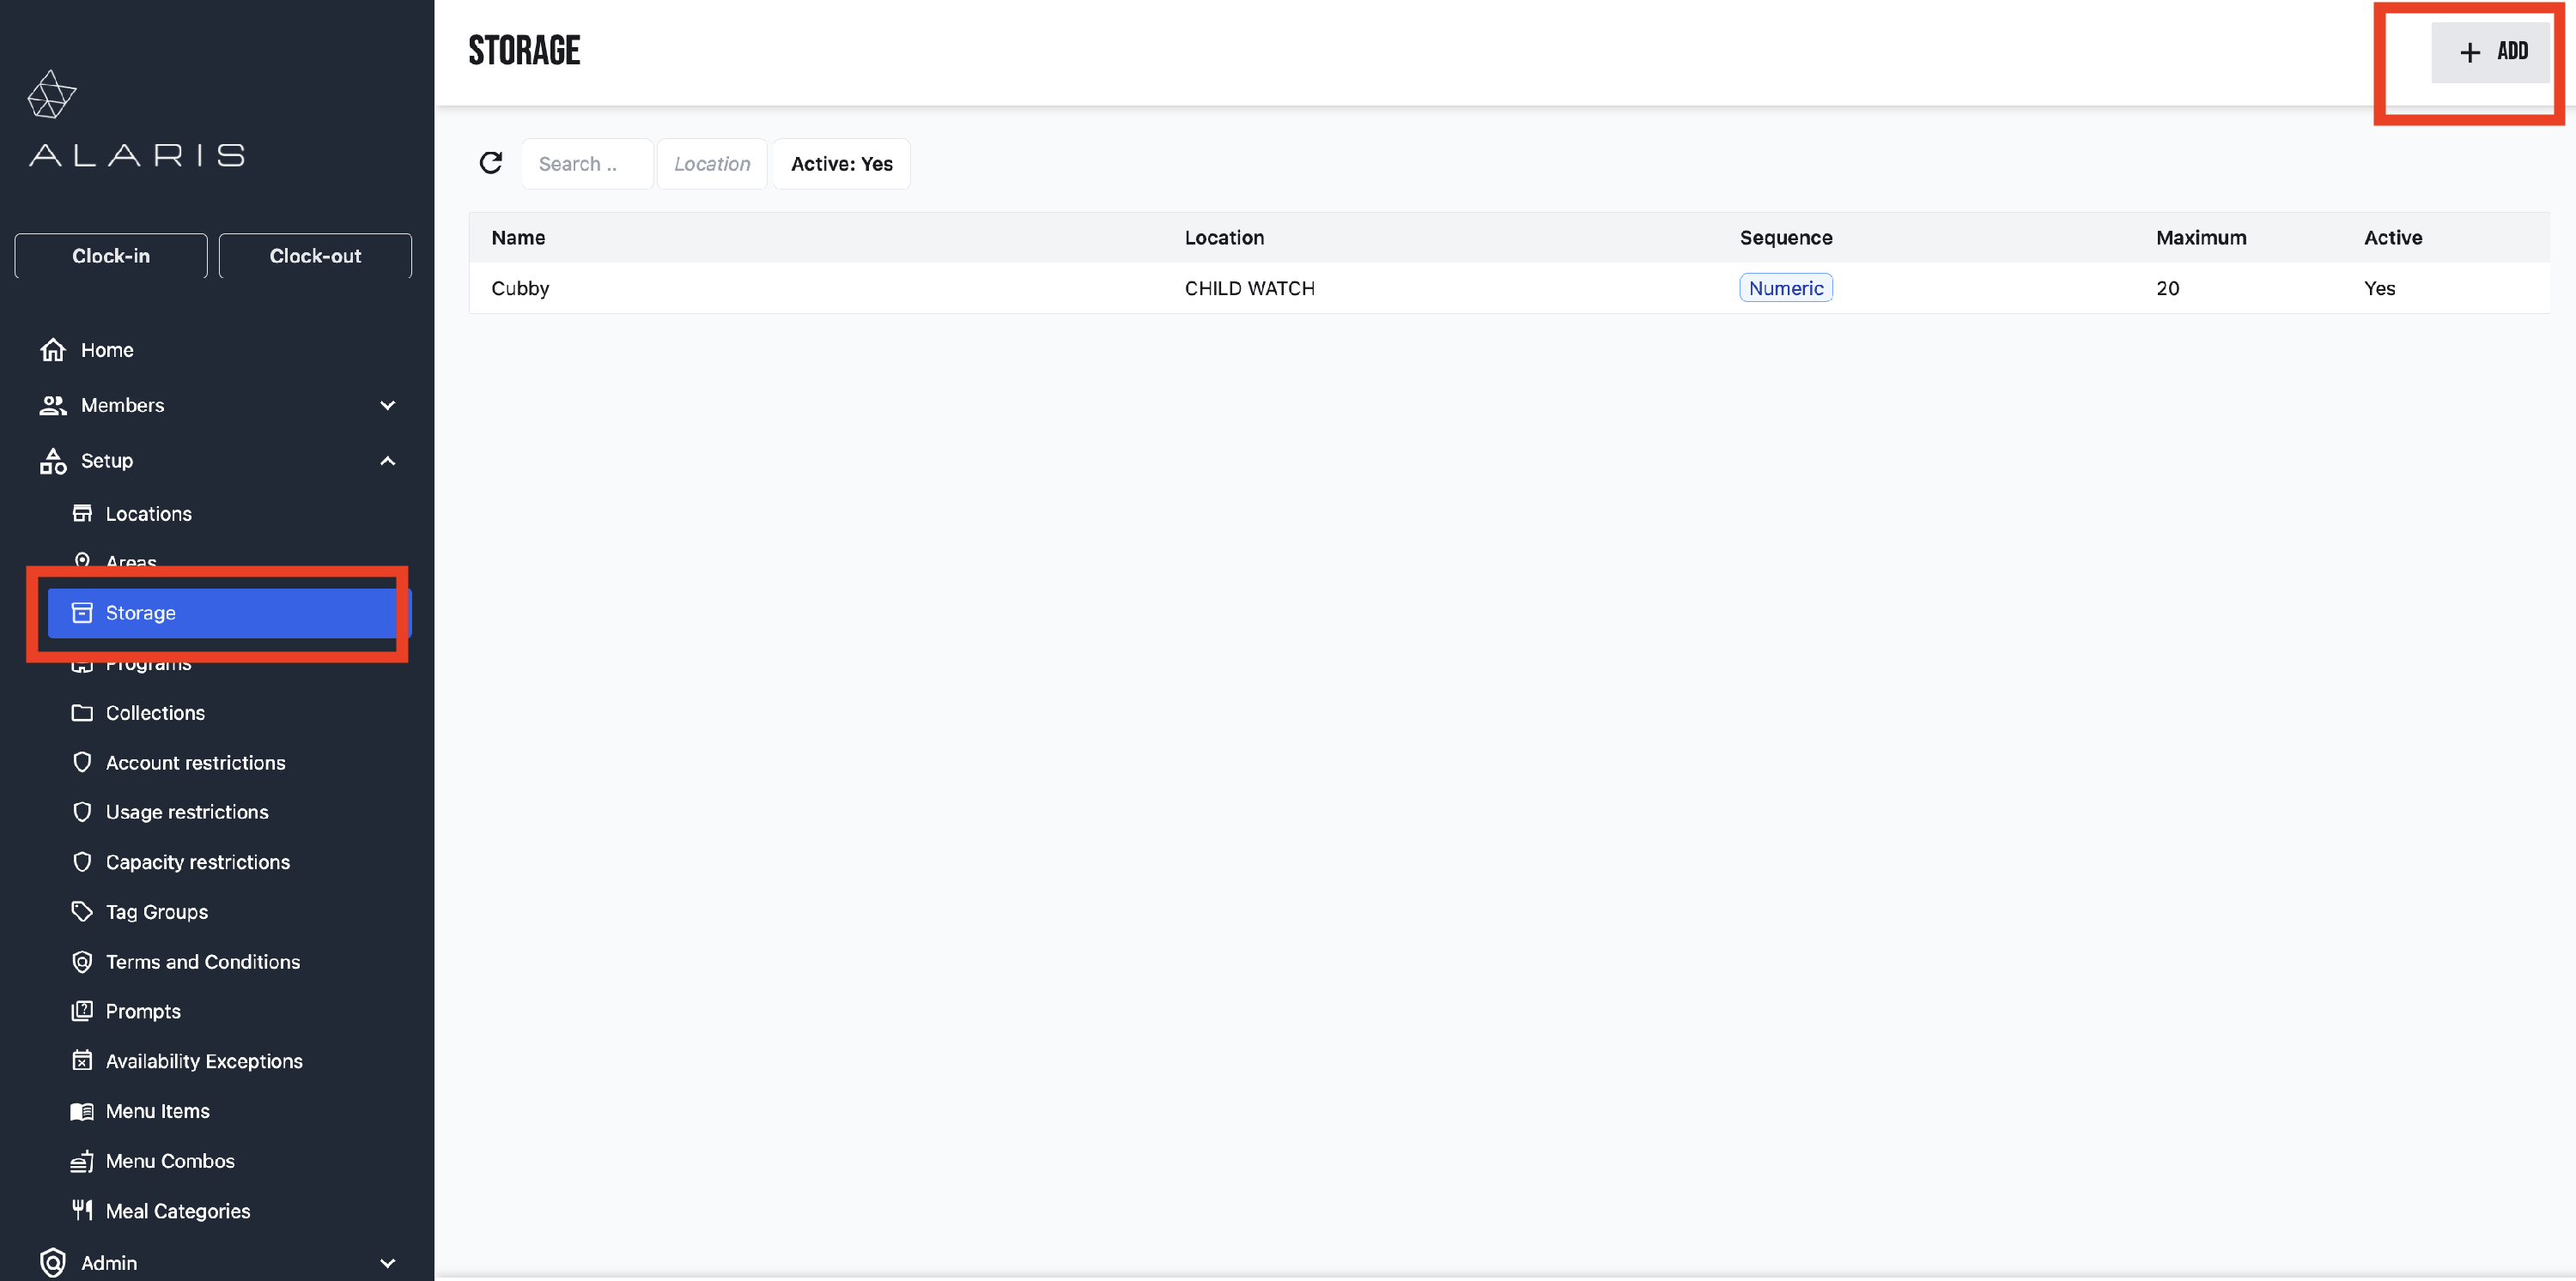Screen dimensions: 2576x1281
Task: Click the Meal Categories fork-knife icon
Action: pos(82,1210)
